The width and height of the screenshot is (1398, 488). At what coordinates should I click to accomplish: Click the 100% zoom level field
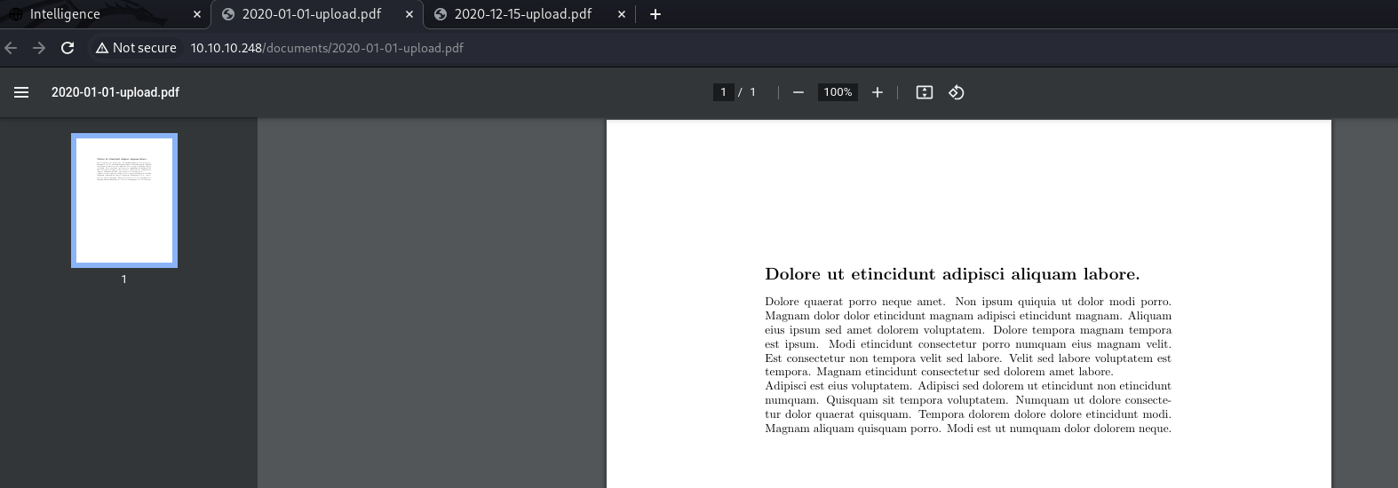tap(838, 92)
